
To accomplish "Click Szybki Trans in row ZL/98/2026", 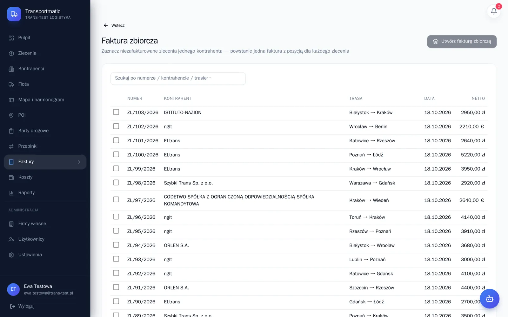I will click(x=188, y=183).
